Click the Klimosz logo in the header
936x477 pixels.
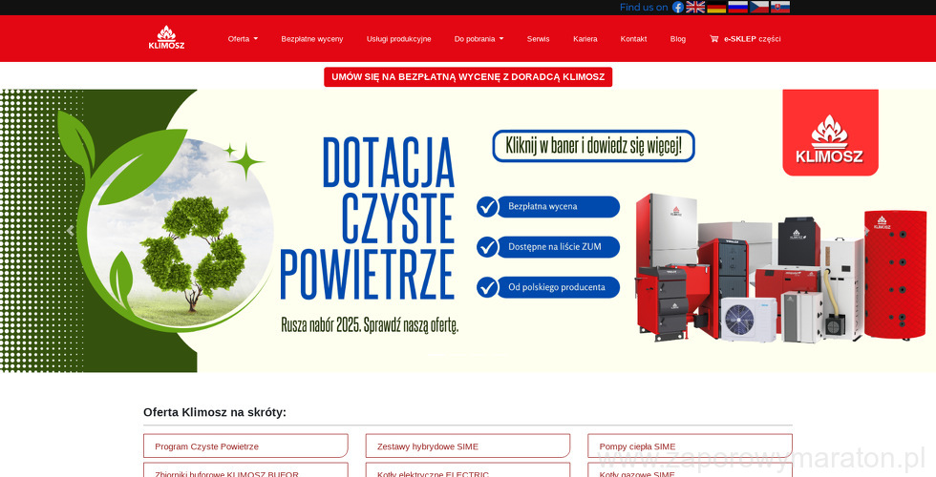click(166, 37)
